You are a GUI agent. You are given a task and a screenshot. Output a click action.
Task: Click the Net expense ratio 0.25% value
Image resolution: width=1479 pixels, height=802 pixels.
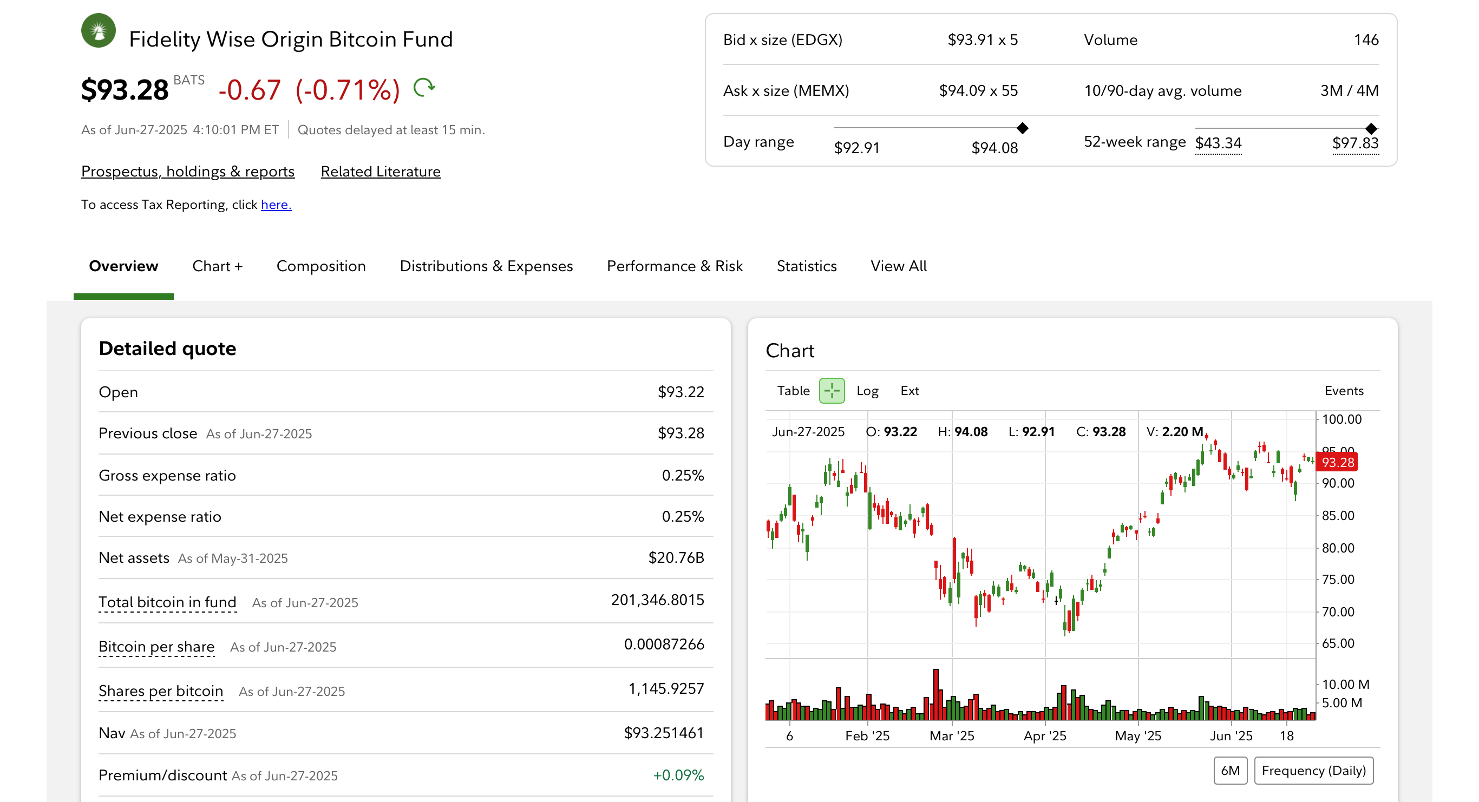pos(683,516)
